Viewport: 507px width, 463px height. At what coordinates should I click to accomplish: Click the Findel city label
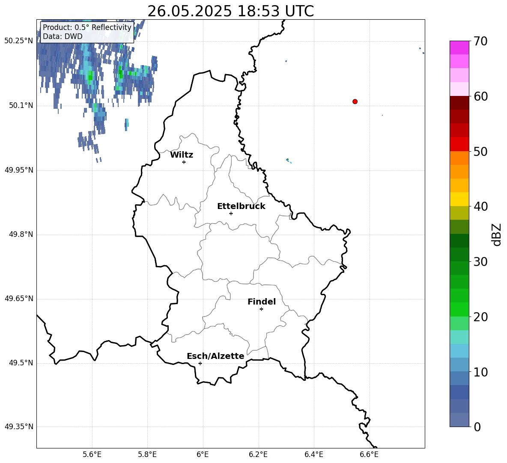point(262,302)
